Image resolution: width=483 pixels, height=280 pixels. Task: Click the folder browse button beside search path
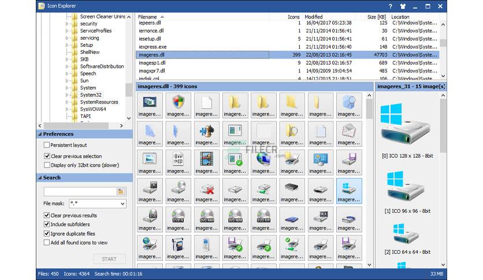pos(121,191)
